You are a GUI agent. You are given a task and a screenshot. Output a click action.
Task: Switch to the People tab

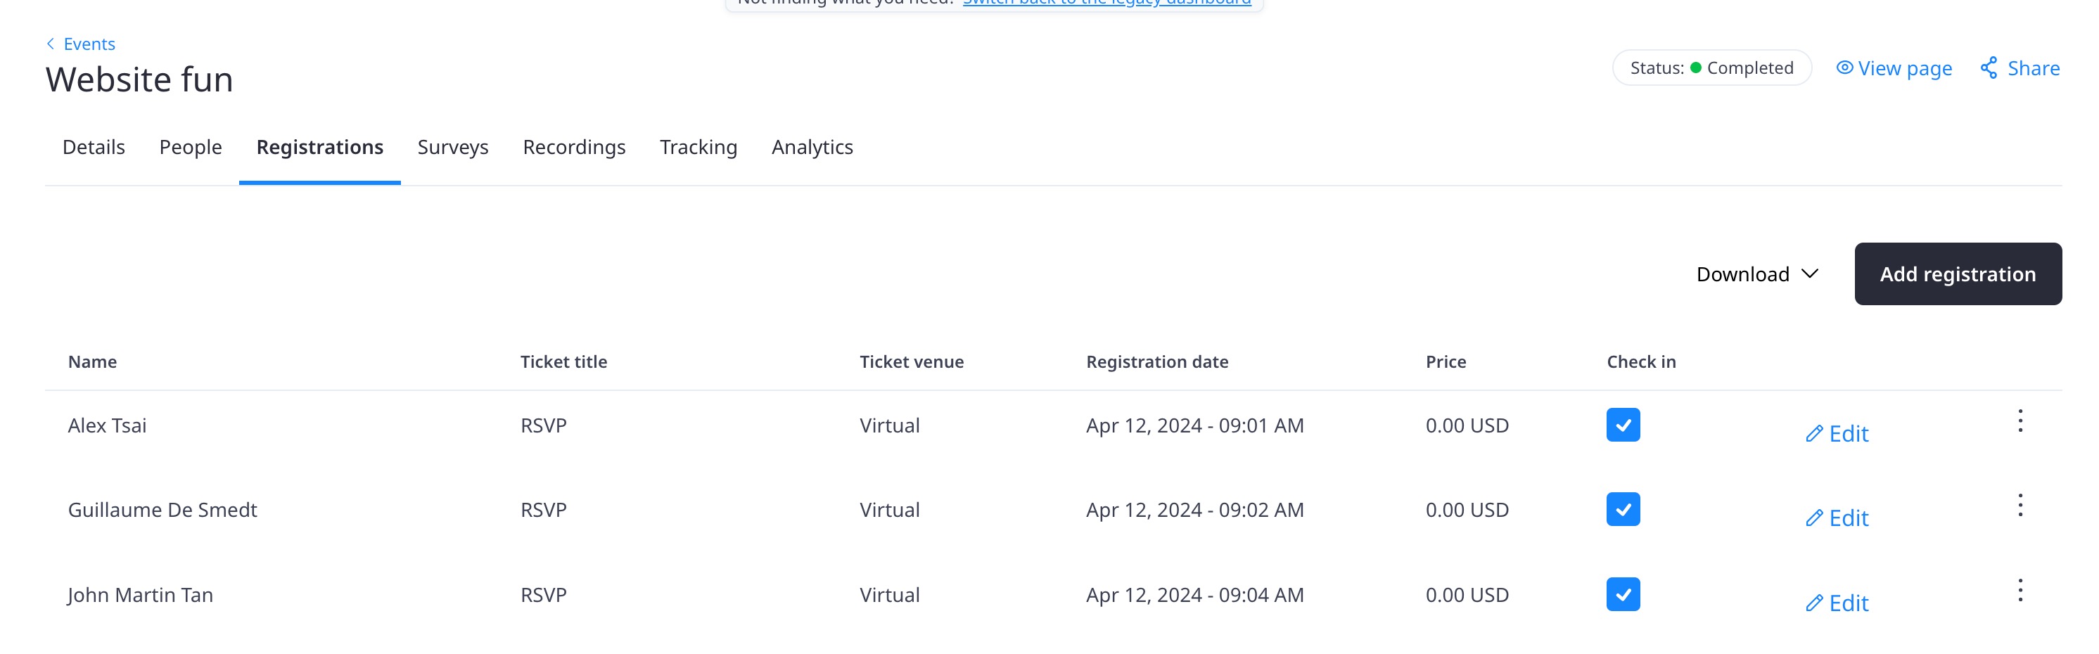pyautogui.click(x=190, y=148)
